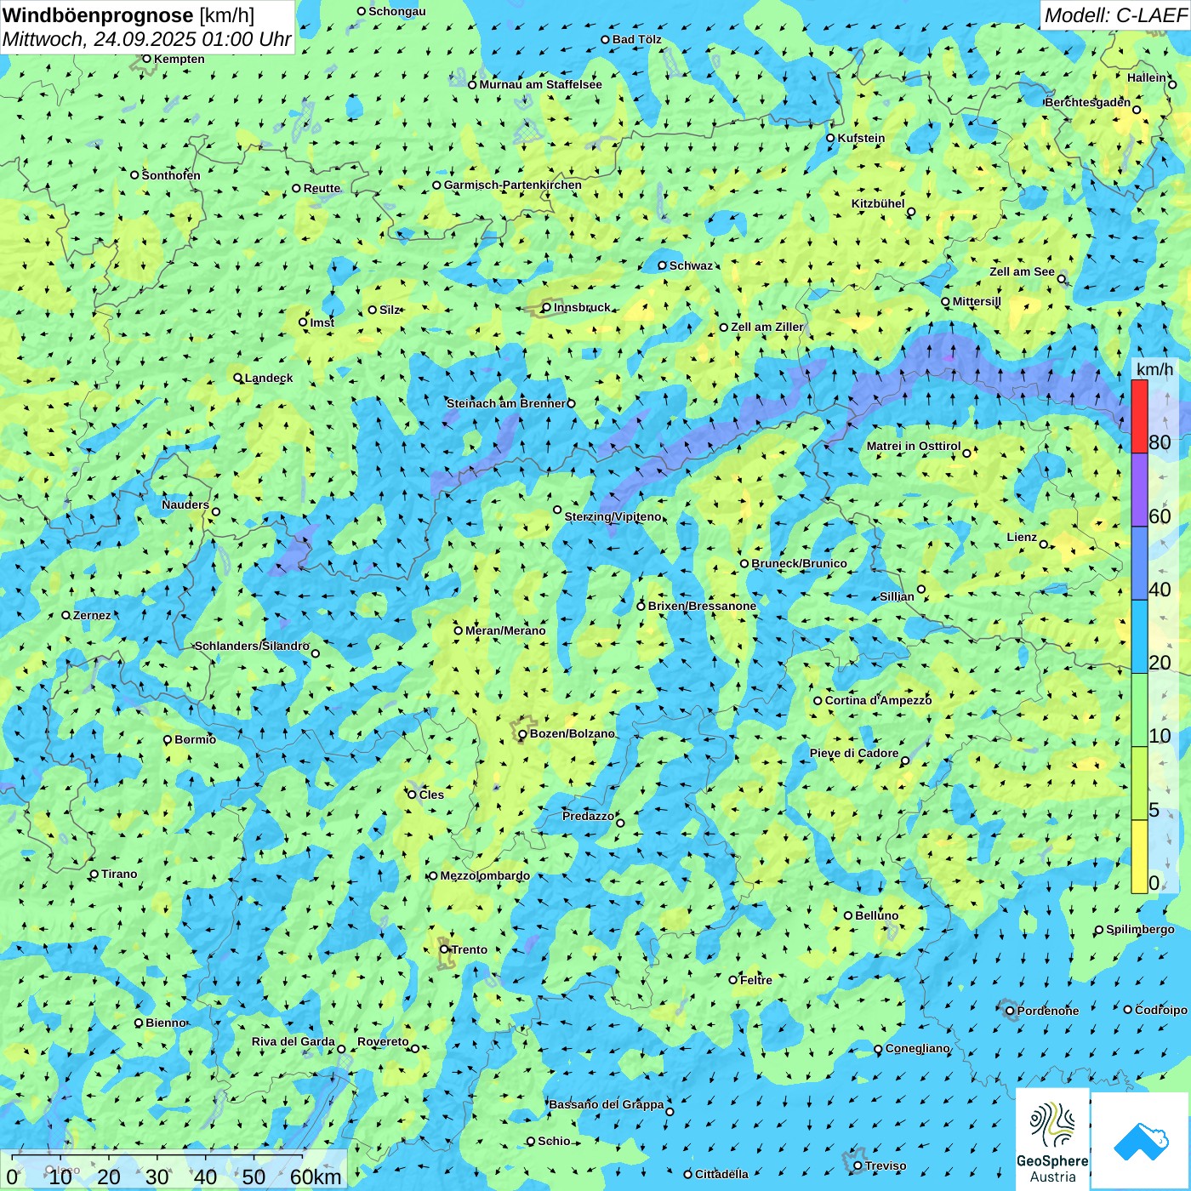Viewport: 1191px width, 1191px height.
Task: Click the blue cloud app logo
Action: pos(1141,1141)
